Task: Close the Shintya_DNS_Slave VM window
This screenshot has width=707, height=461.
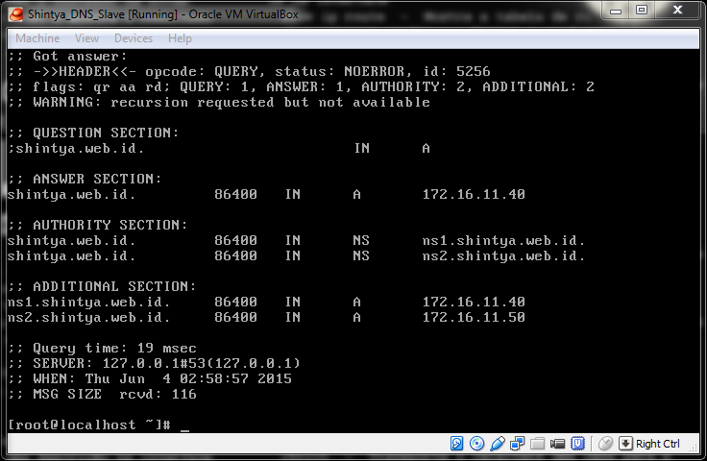Action: [x=677, y=10]
